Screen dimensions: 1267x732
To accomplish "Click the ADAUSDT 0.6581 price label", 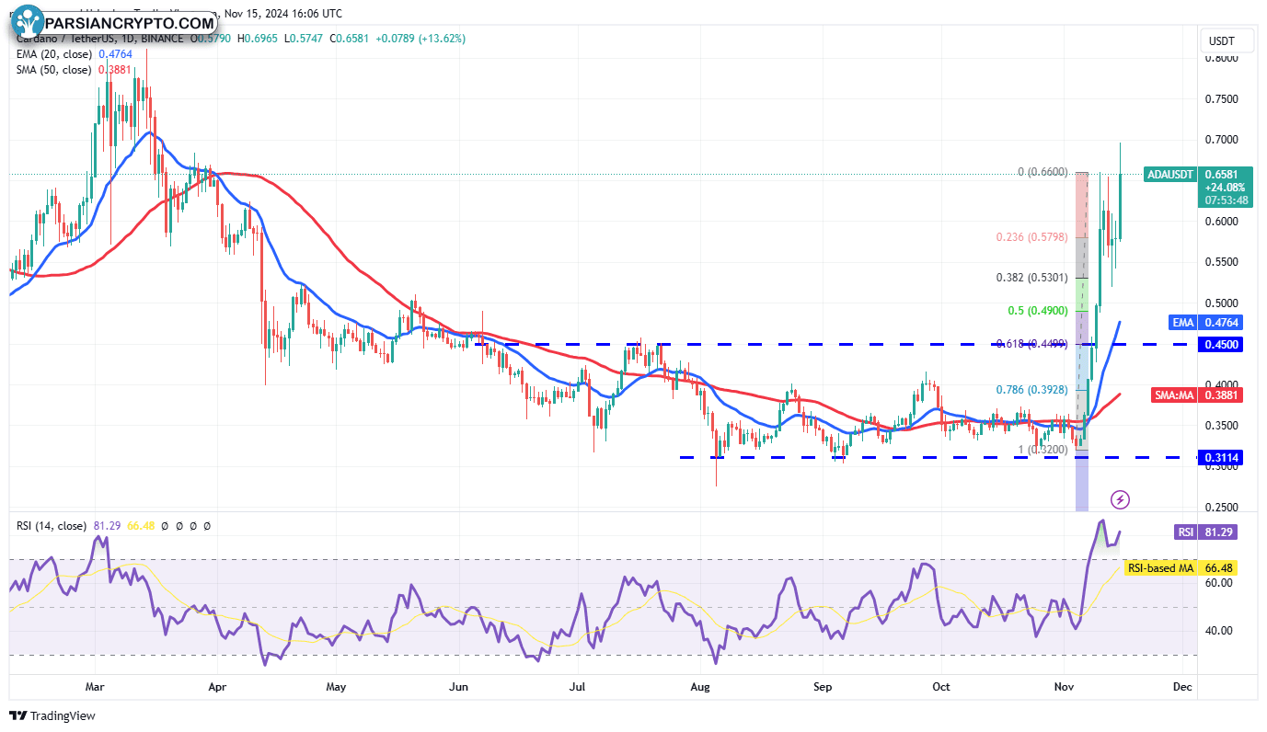I will coord(1199,174).
